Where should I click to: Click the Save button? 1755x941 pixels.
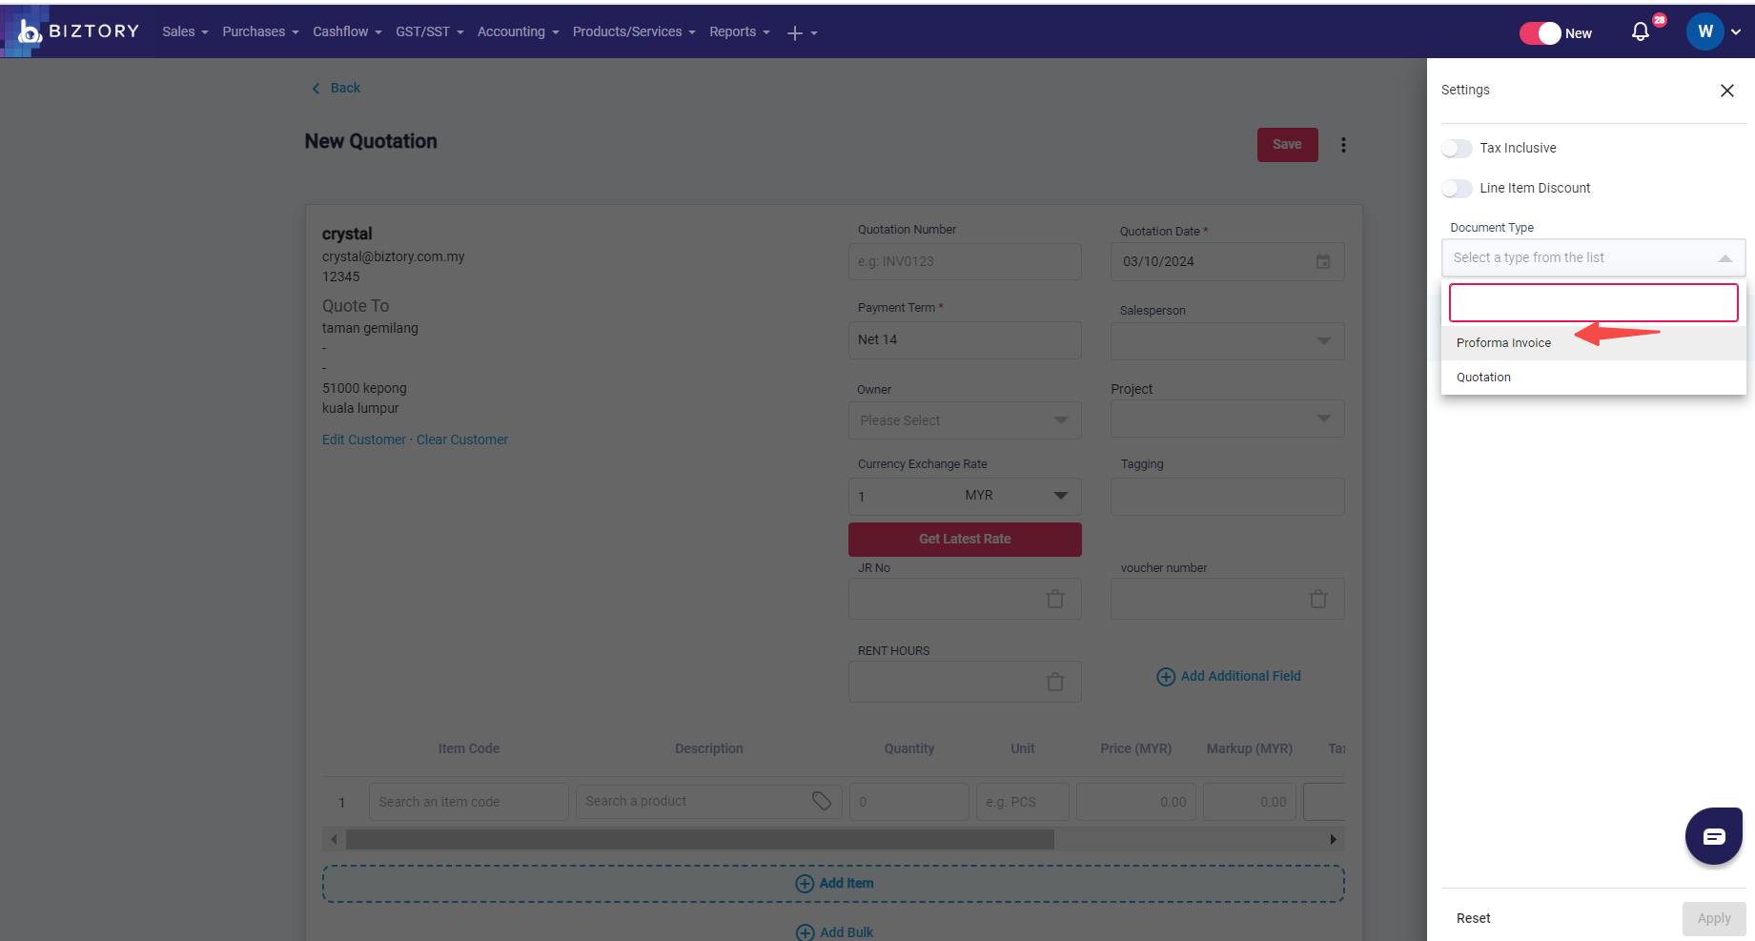1287,145
